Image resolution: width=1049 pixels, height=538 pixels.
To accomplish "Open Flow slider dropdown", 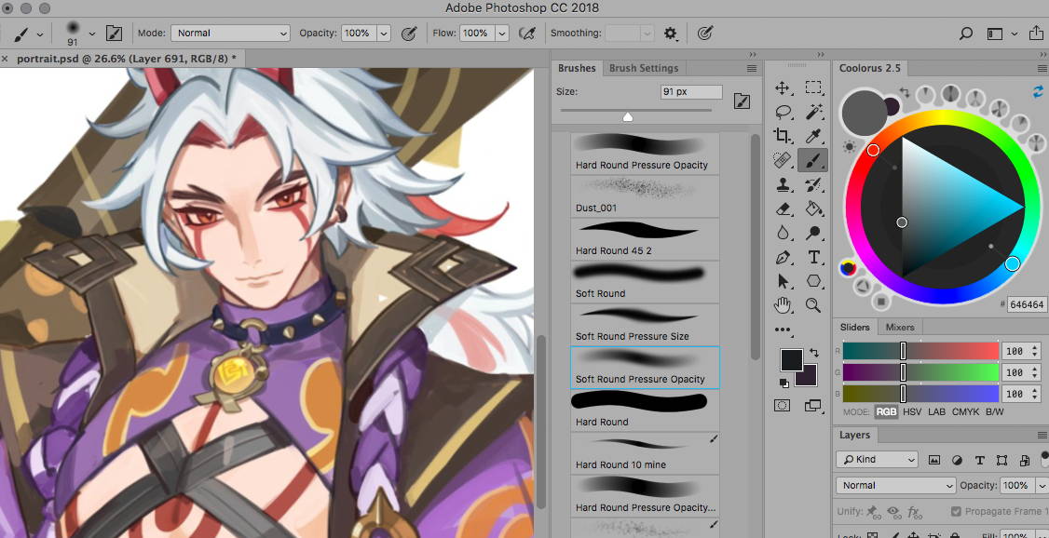I will point(502,33).
